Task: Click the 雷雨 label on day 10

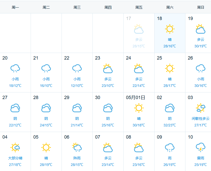Action: tap(201, 158)
